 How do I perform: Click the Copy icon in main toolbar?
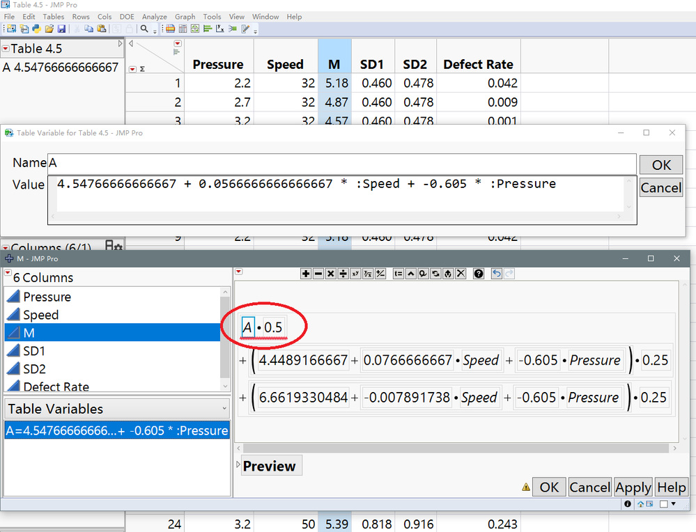pos(88,29)
